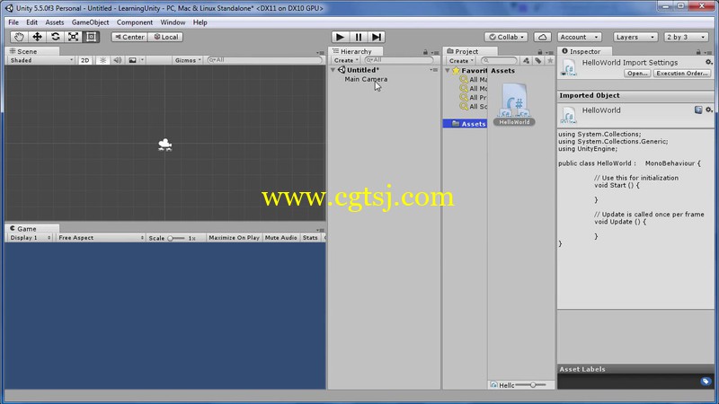Select All Materials favorite search
The image size is (719, 404).
click(474, 79)
